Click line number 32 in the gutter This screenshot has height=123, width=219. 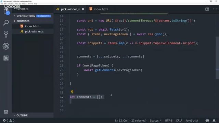(62, 97)
